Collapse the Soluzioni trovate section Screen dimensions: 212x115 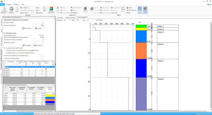click(x=5, y=33)
